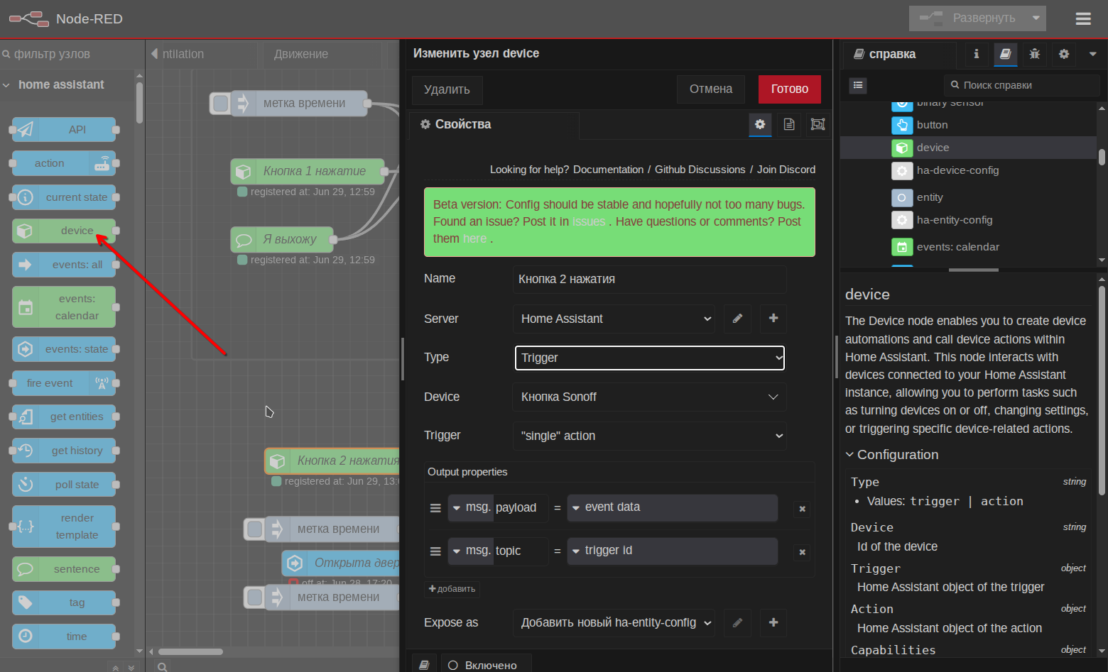The height and width of the screenshot is (672, 1108).
Task: Open node properties gear tab icon
Action: [760, 124]
